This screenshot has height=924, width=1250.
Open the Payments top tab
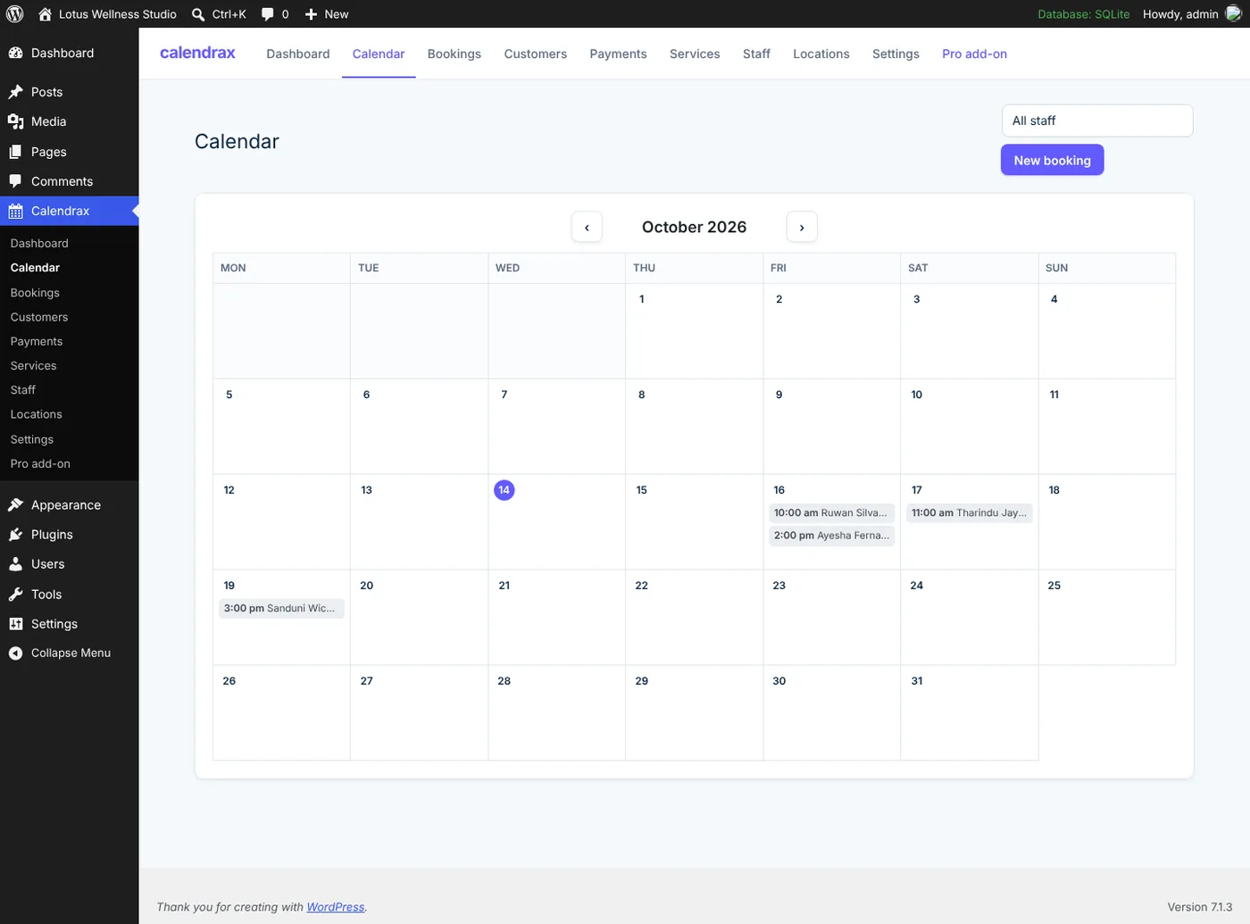point(618,54)
